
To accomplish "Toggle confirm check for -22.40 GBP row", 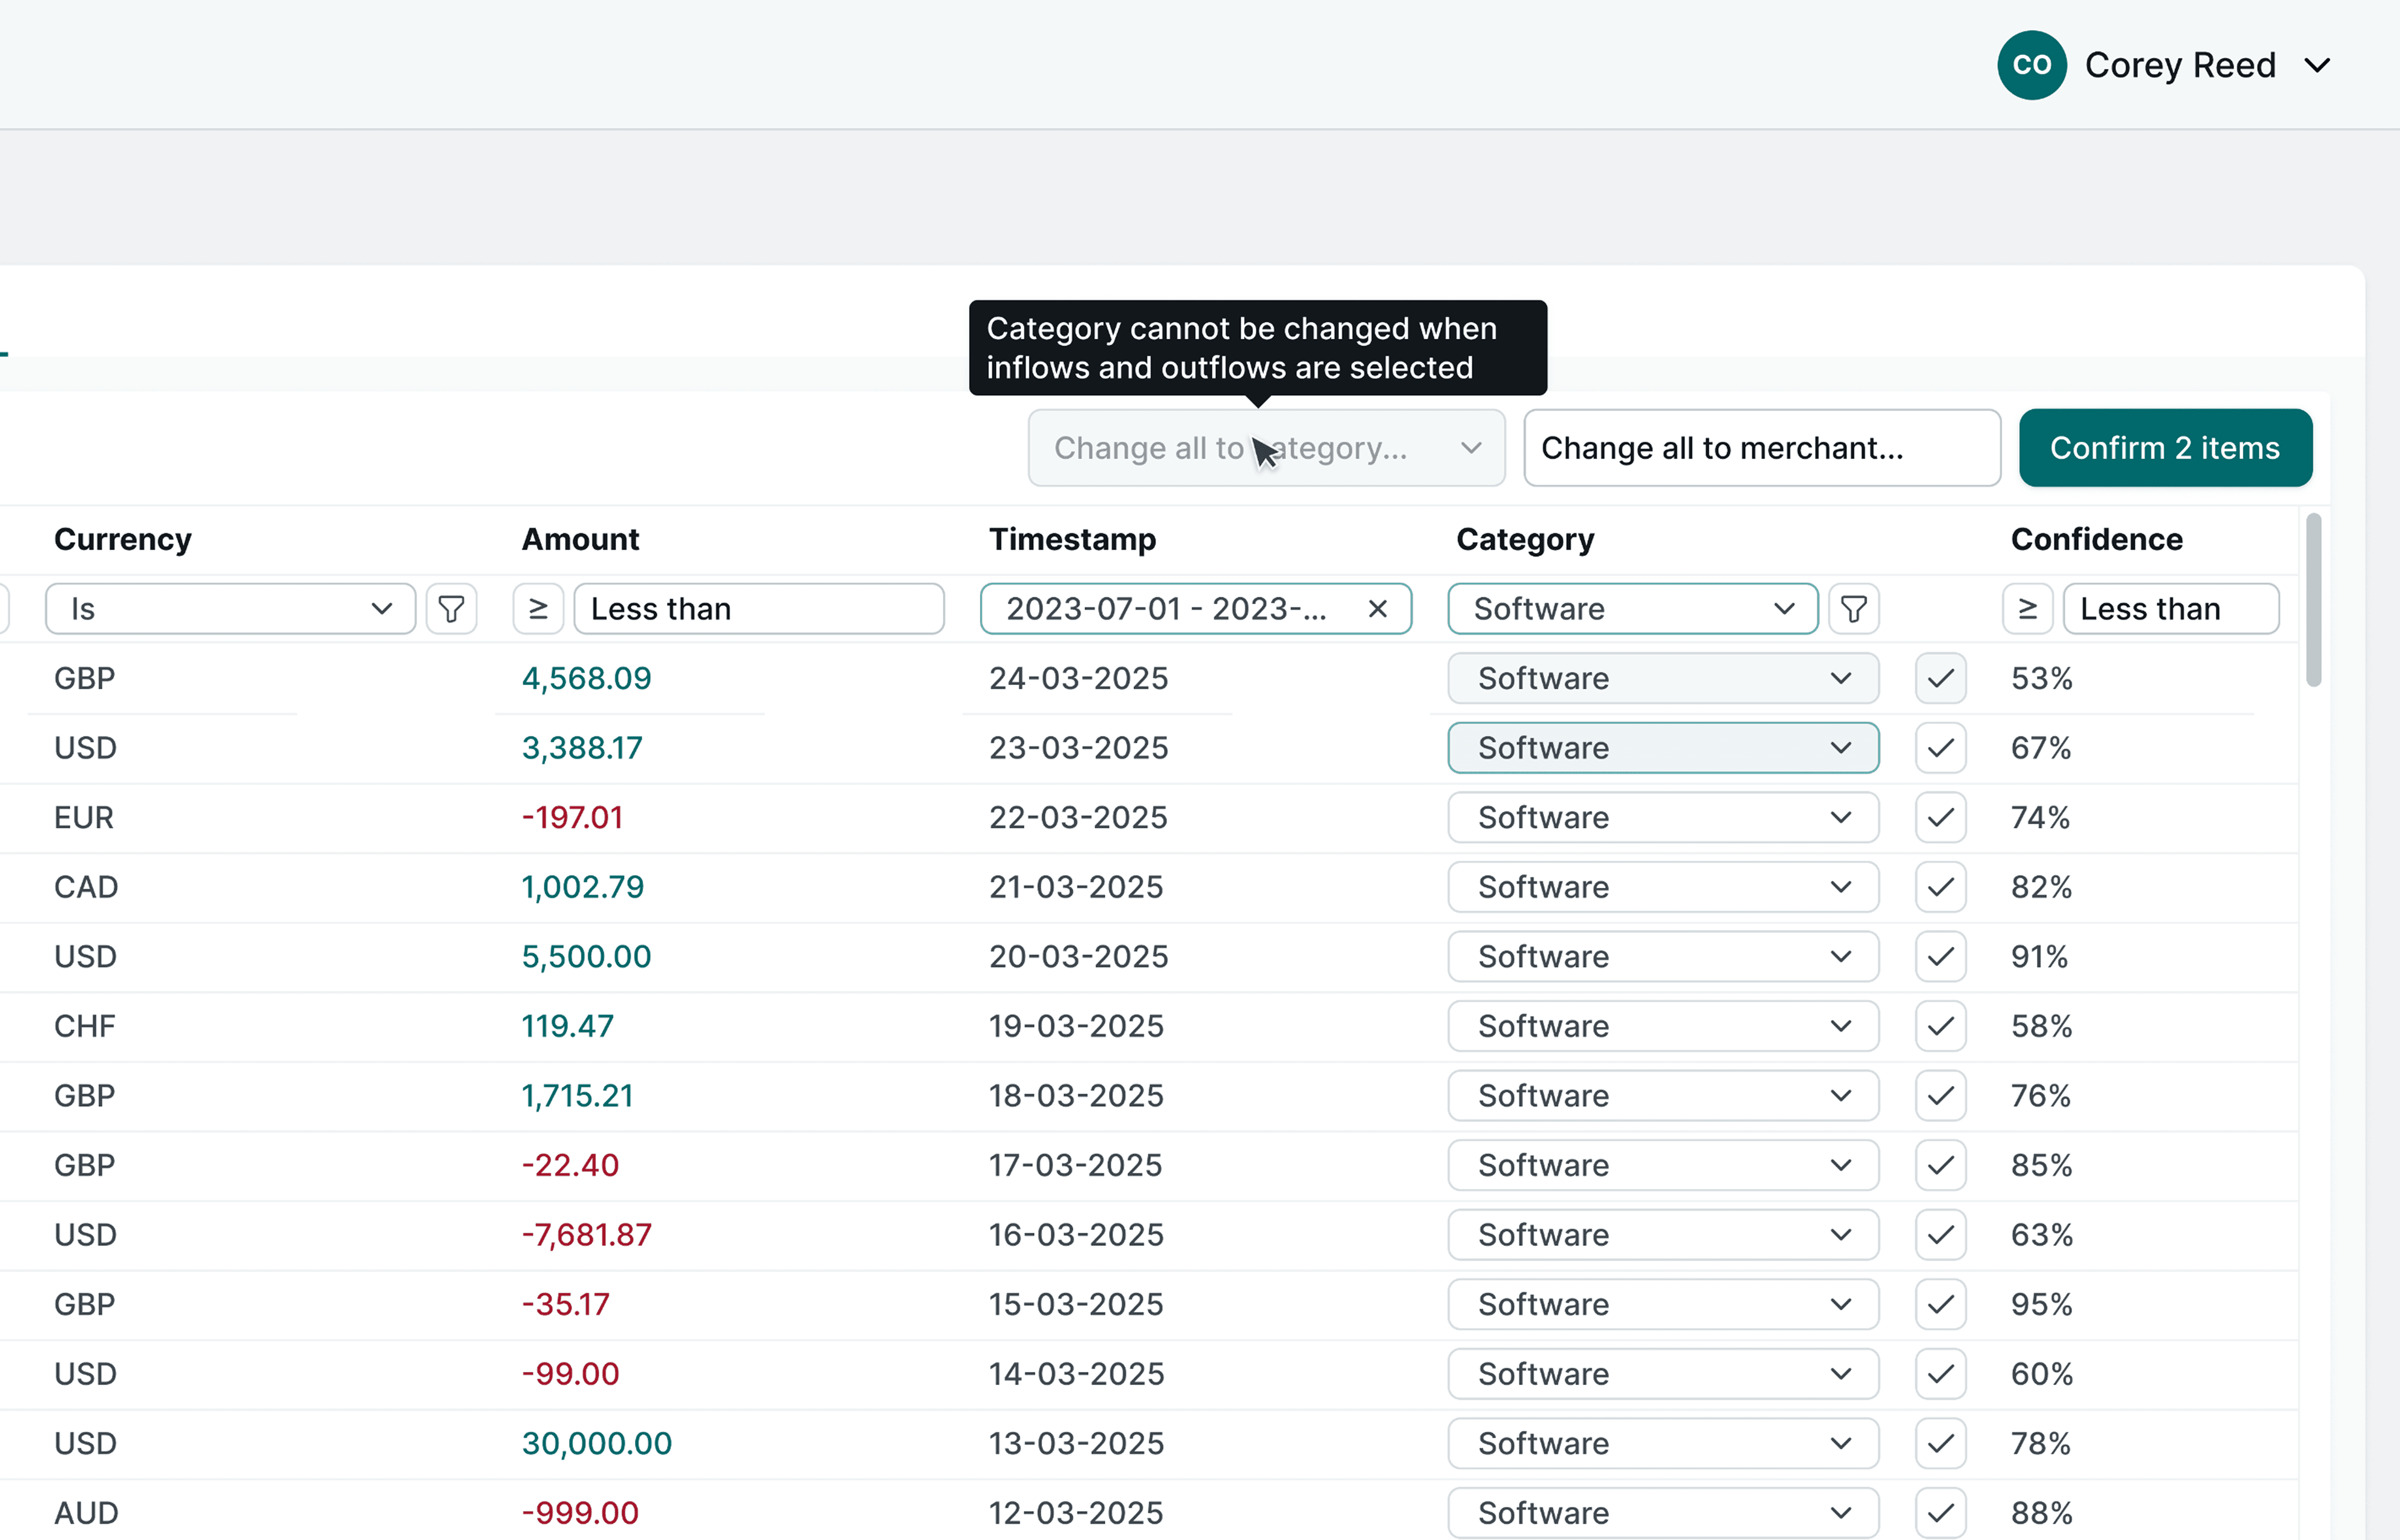I will point(1940,1166).
